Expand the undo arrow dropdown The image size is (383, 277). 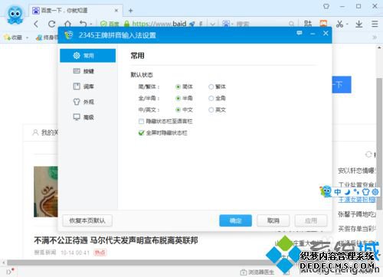(91, 24)
